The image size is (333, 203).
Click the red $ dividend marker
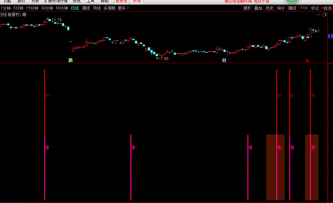[307, 61]
